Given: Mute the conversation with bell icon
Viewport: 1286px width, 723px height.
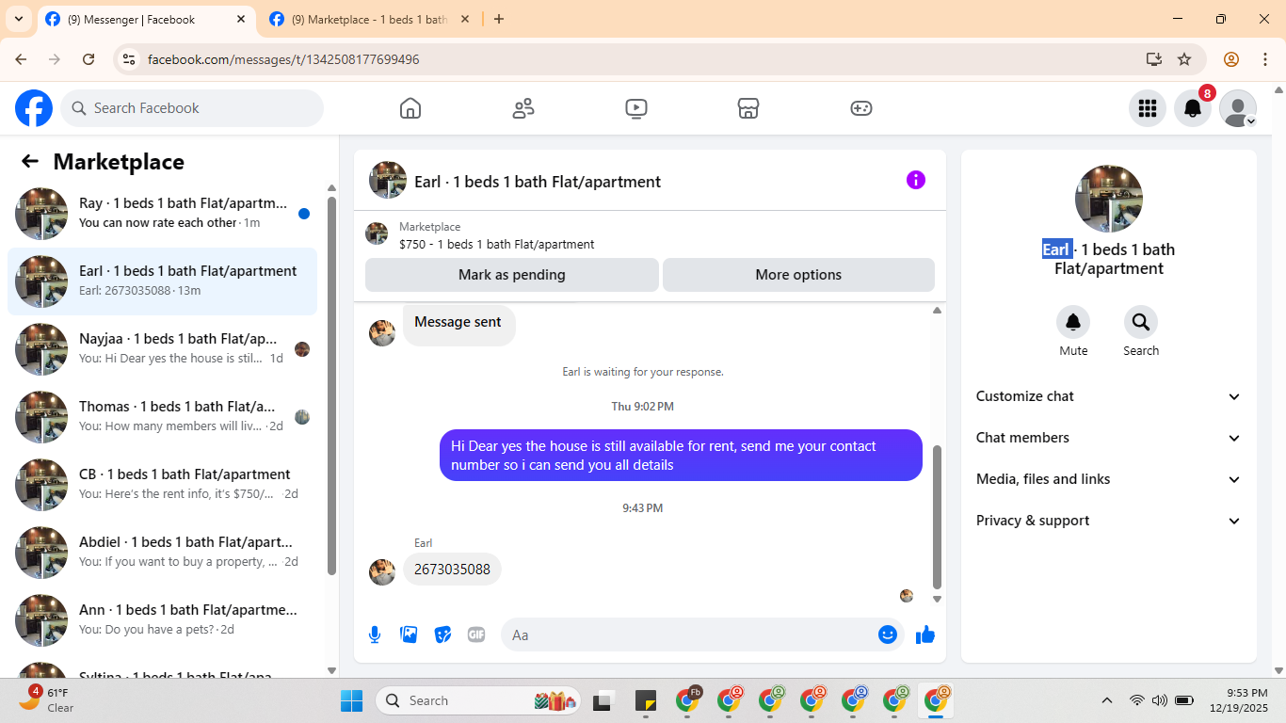Looking at the screenshot, I should point(1073,322).
